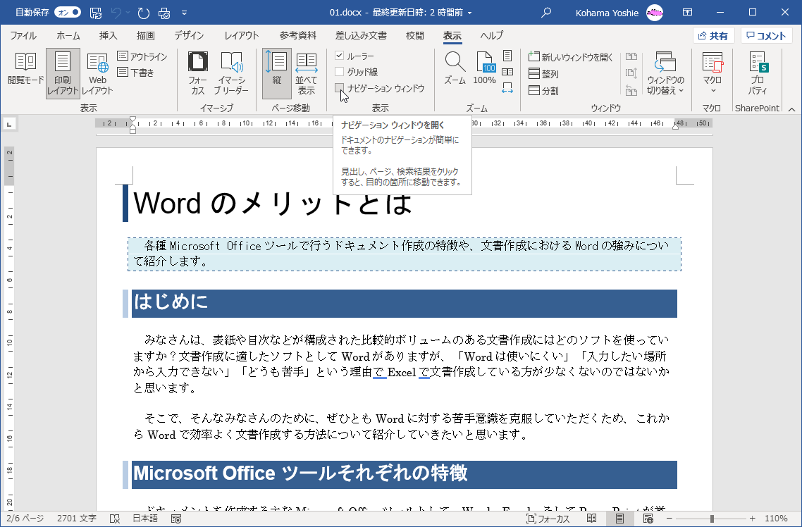Save the document from title bar
Image resolution: width=802 pixels, height=527 pixels.
pyautogui.click(x=96, y=13)
